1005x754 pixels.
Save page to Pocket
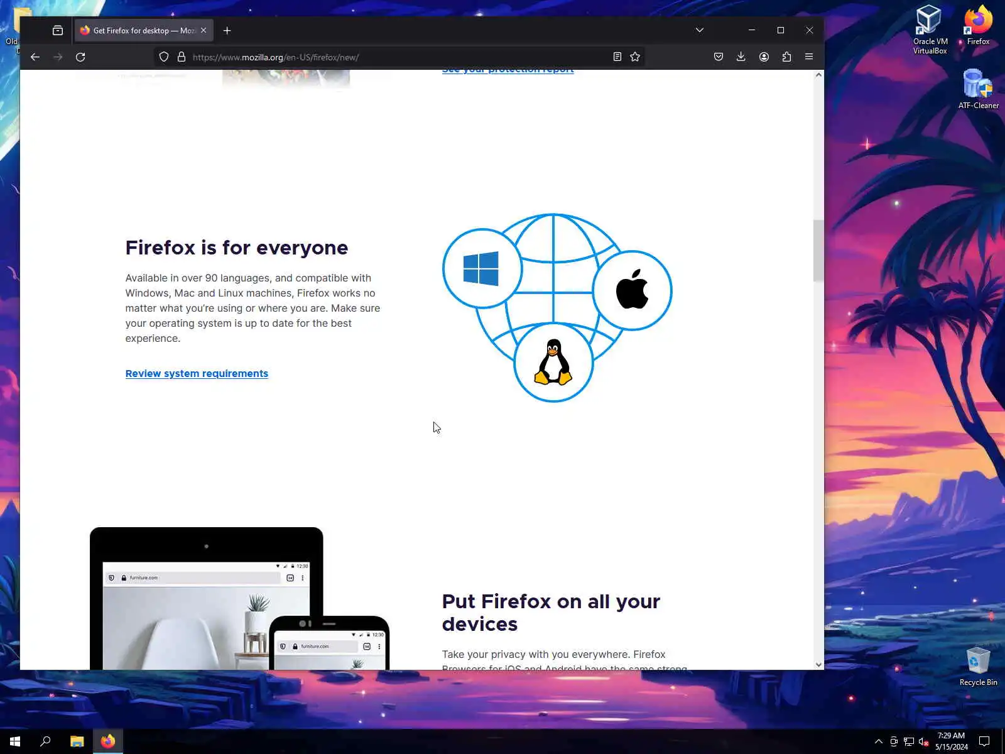click(719, 57)
